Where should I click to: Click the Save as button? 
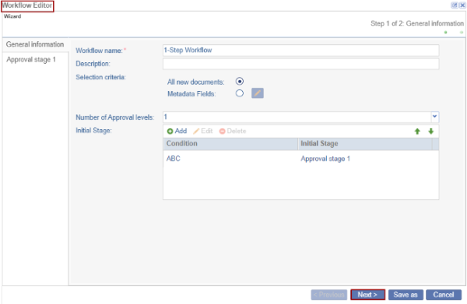[x=406, y=295]
